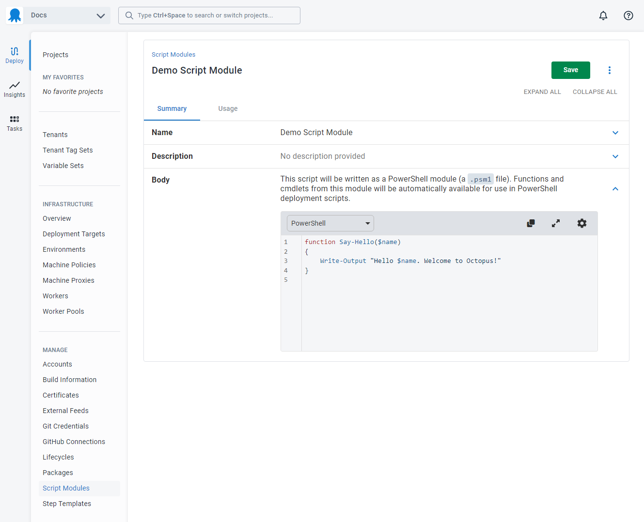Click inside the script code editor
The width and height of the screenshot is (644, 522).
click(449, 293)
